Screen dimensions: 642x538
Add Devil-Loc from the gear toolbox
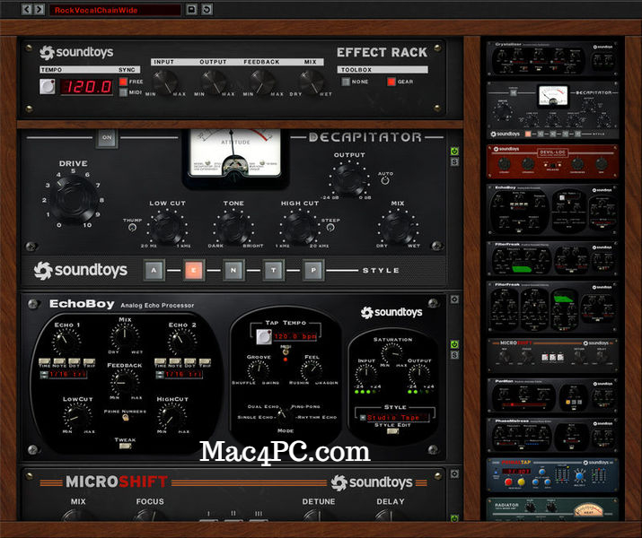(x=552, y=161)
